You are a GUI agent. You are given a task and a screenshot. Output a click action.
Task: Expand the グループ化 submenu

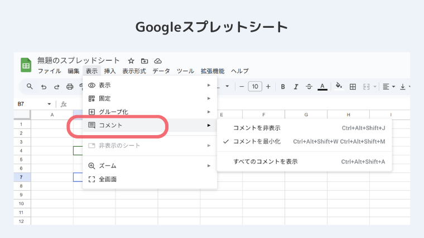tap(150, 112)
